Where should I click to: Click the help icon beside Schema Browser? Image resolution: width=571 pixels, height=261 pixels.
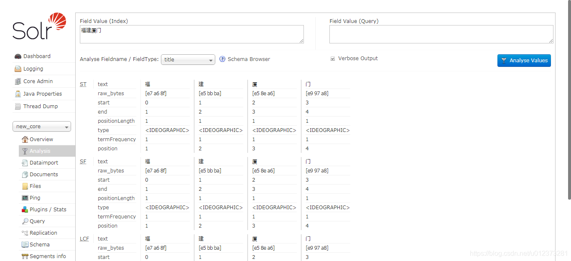tap(222, 59)
